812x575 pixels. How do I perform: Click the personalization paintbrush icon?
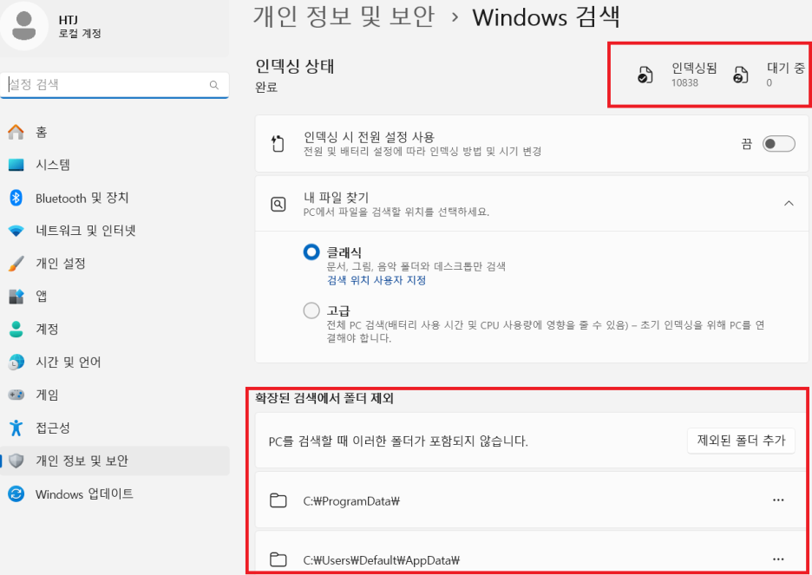[x=16, y=264]
